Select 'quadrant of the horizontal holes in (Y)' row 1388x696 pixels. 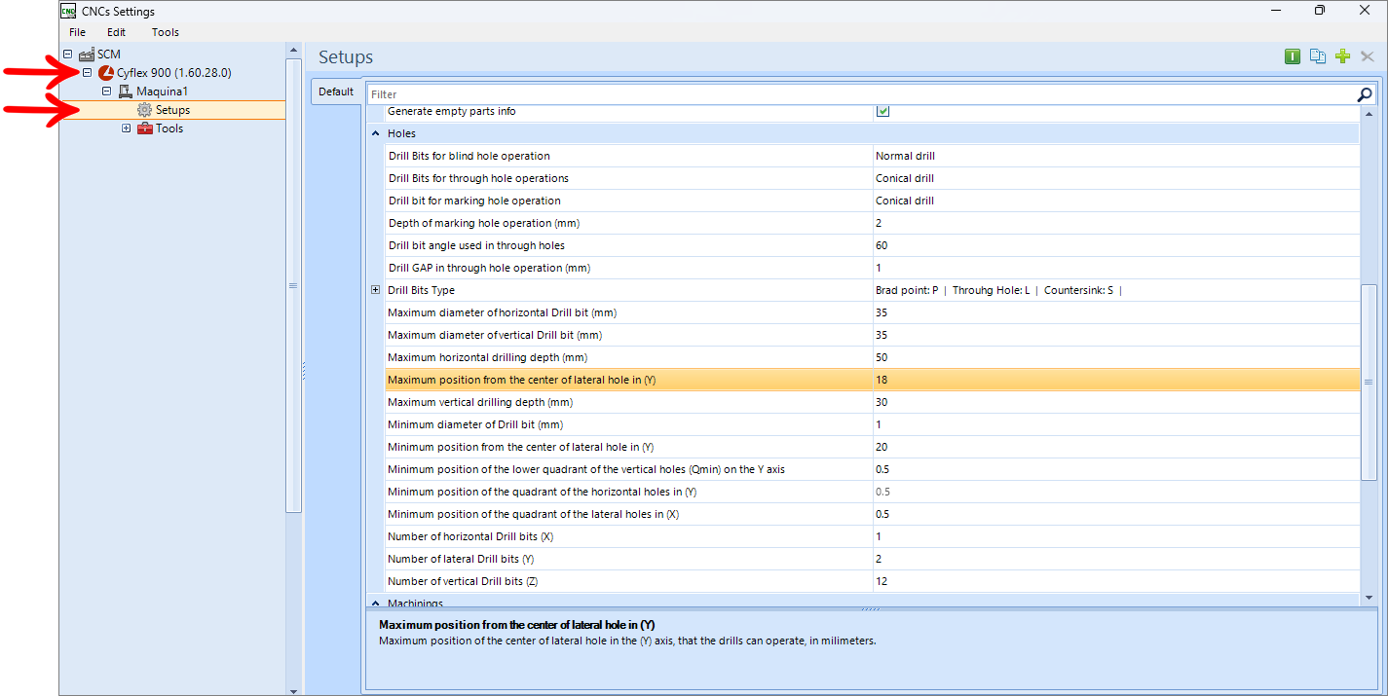coord(872,492)
